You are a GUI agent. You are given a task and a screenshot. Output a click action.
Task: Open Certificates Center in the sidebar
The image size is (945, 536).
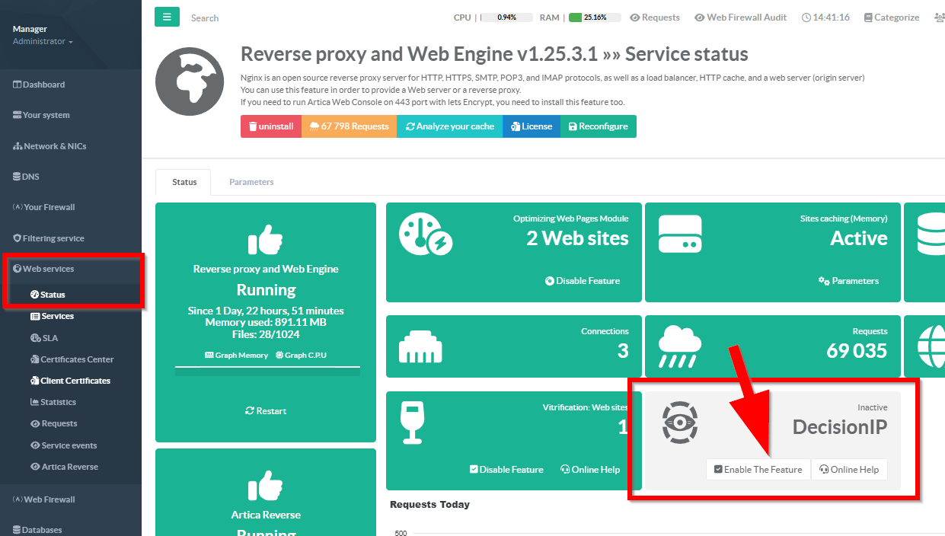point(77,359)
